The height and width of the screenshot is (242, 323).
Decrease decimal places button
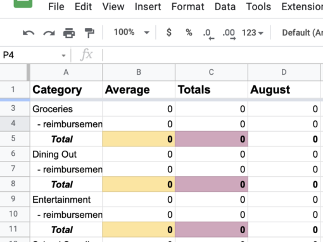coord(208,34)
